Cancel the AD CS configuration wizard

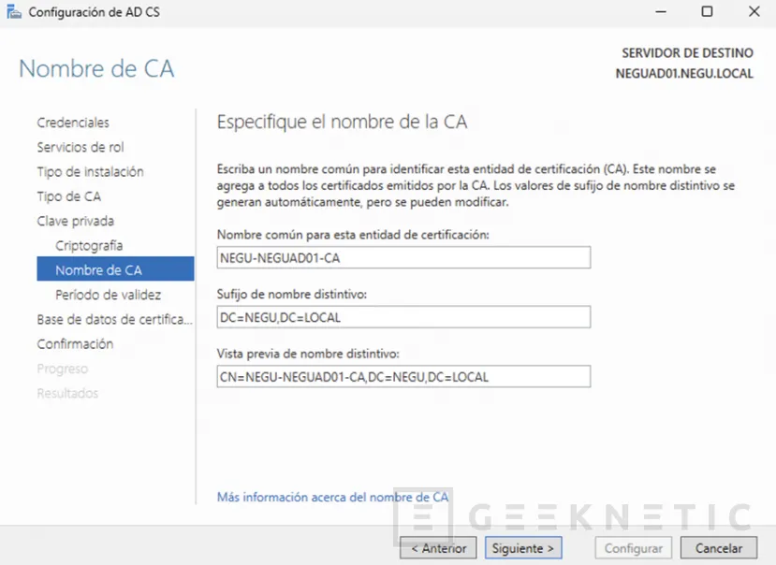click(718, 547)
